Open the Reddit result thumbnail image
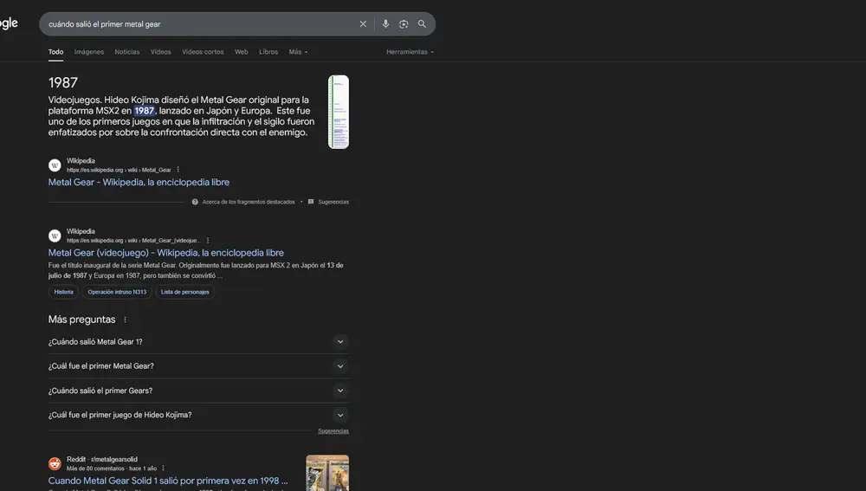The height and width of the screenshot is (491, 866). pyautogui.click(x=327, y=473)
